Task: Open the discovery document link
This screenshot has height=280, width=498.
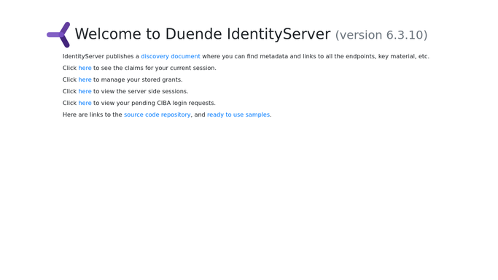Action: pyautogui.click(x=171, y=56)
